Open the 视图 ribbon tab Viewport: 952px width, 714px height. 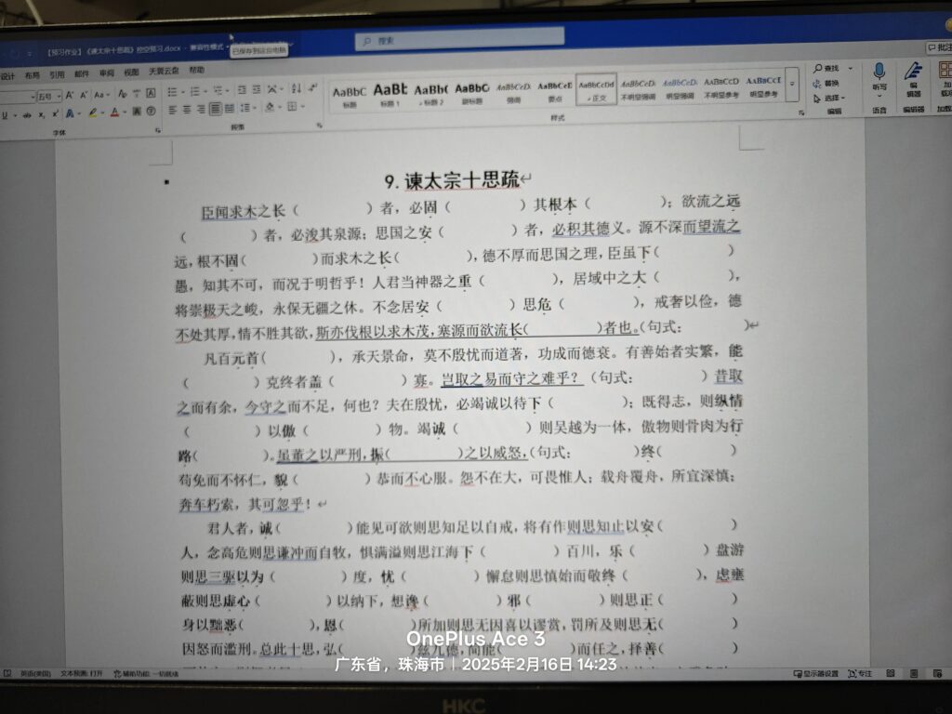(x=132, y=73)
